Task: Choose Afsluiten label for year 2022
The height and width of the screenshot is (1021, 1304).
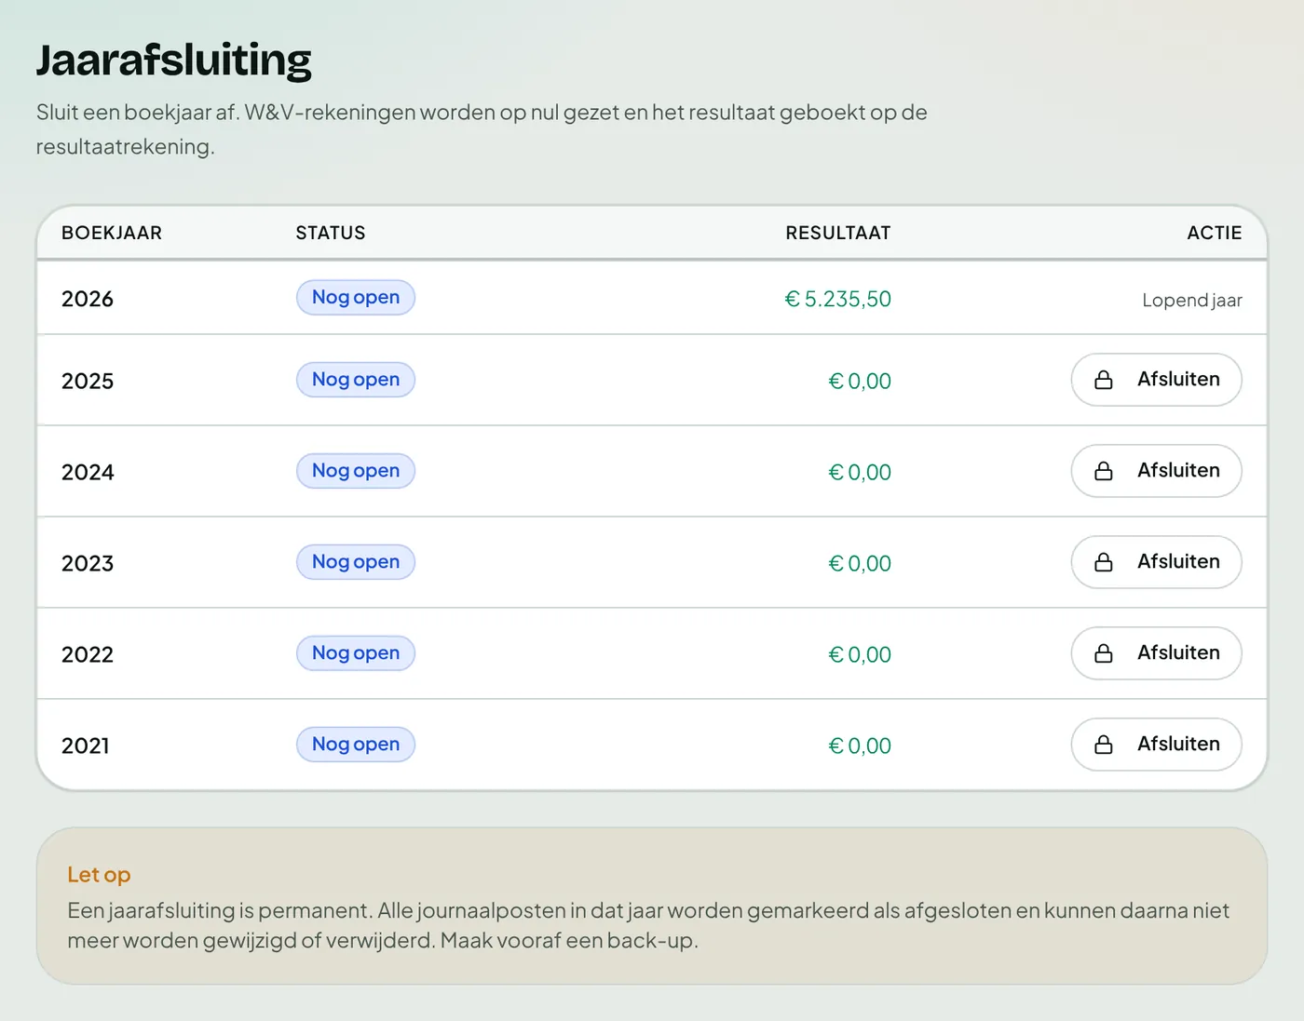Action: tap(1178, 652)
